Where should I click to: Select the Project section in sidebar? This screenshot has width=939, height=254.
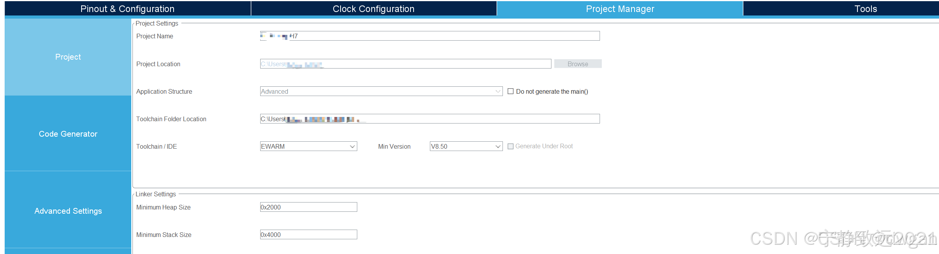(x=68, y=57)
